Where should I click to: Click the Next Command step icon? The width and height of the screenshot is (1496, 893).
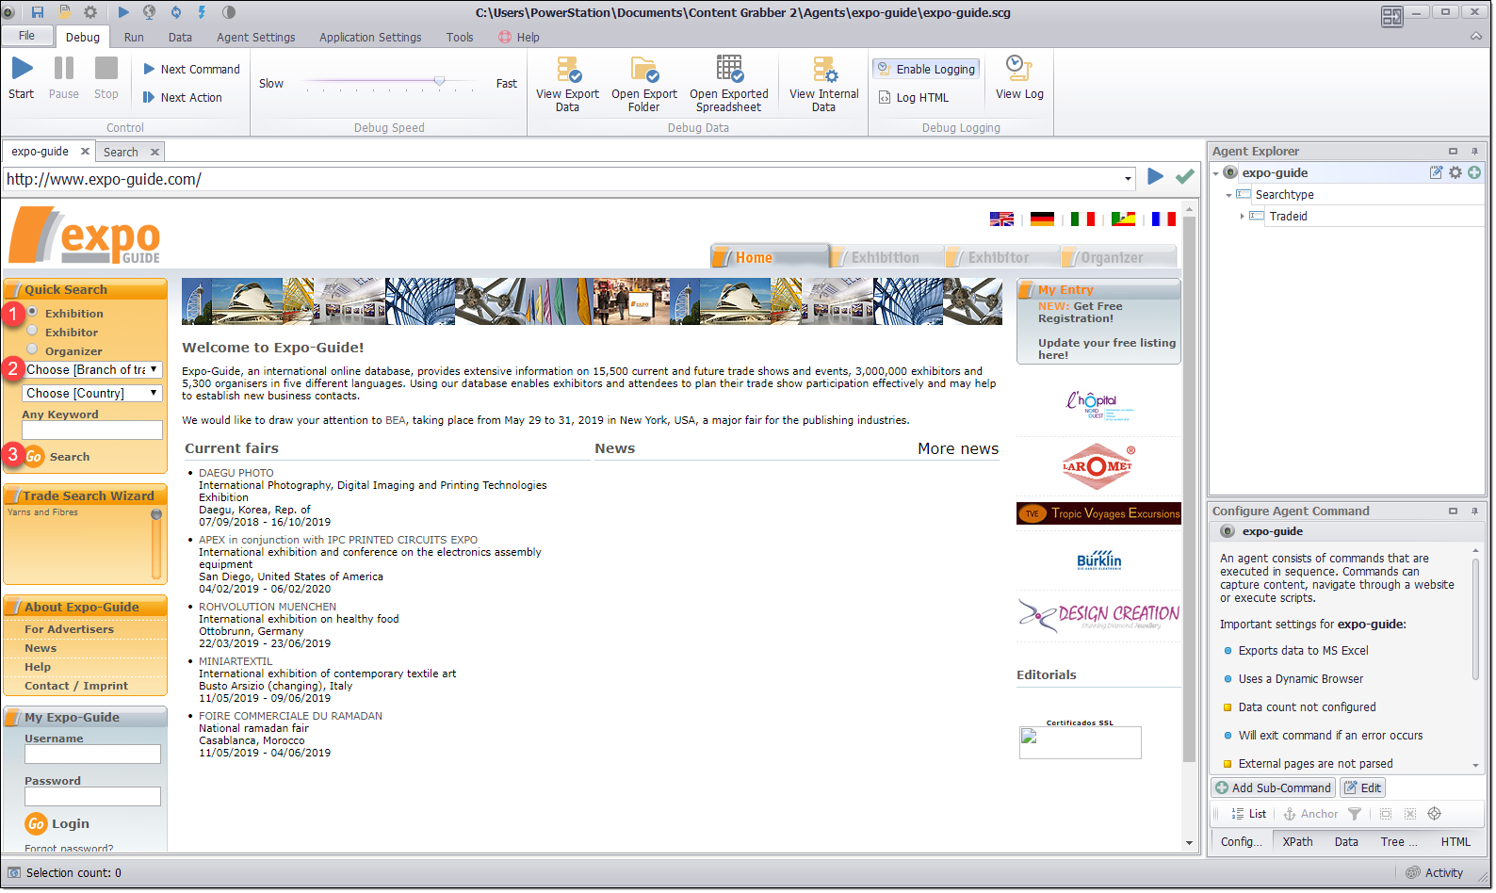149,69
